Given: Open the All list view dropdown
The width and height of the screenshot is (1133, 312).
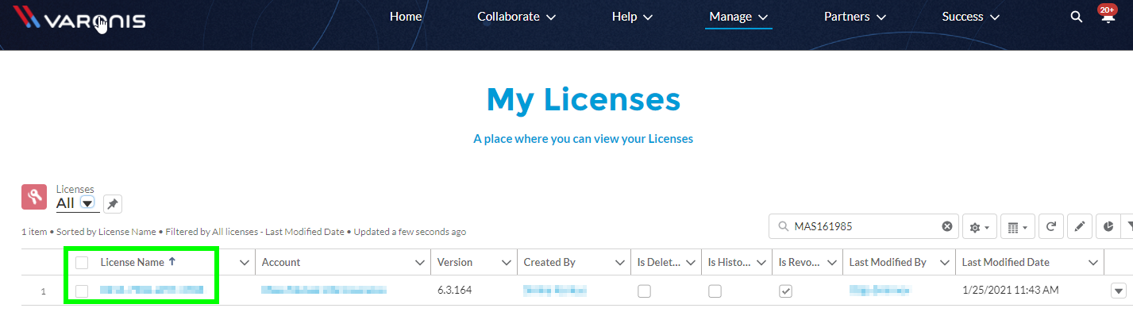Looking at the screenshot, I should 87,203.
